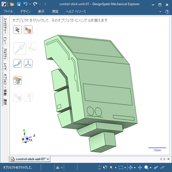Close the control-stick-unit-01 document tab
This screenshot has width=172, height=172.
click(48, 159)
